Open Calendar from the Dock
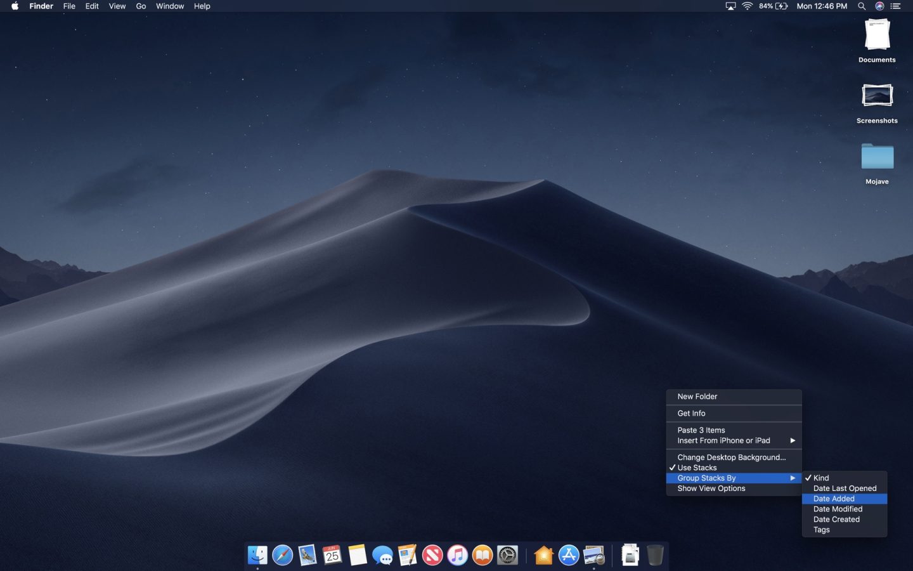 click(x=332, y=555)
